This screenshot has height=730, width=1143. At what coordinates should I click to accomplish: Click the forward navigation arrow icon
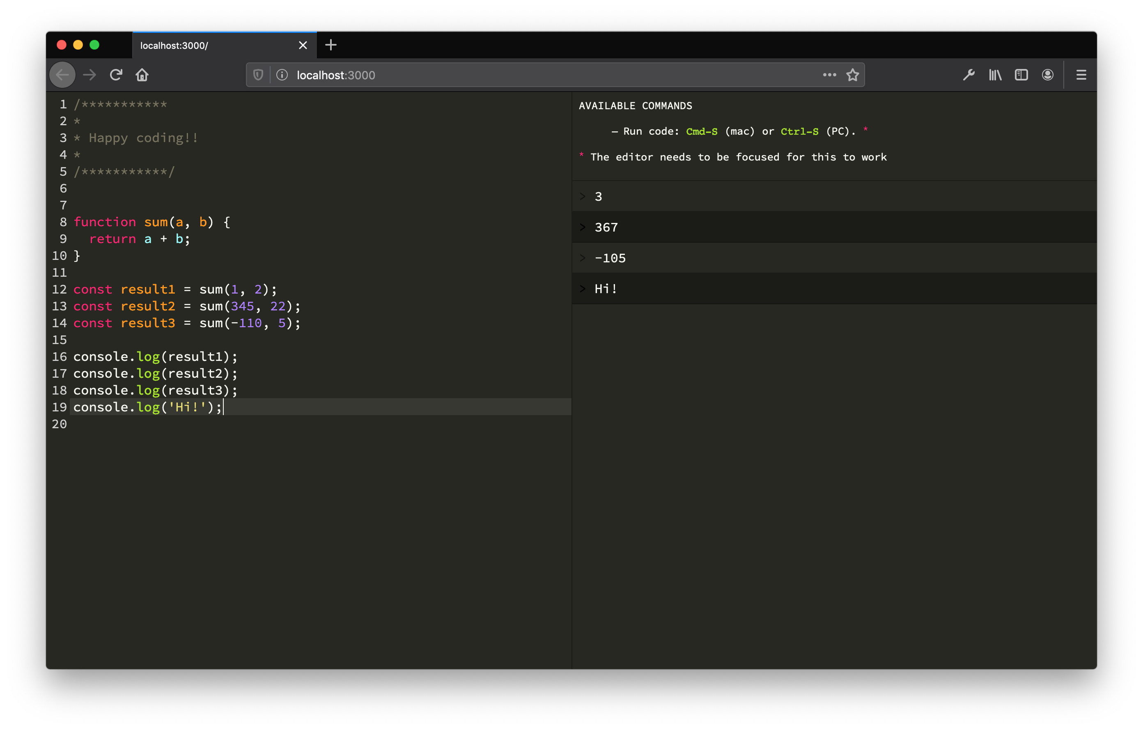coord(90,74)
